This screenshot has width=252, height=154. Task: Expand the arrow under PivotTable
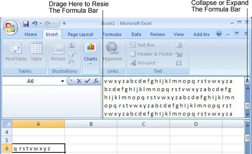(x=16, y=64)
